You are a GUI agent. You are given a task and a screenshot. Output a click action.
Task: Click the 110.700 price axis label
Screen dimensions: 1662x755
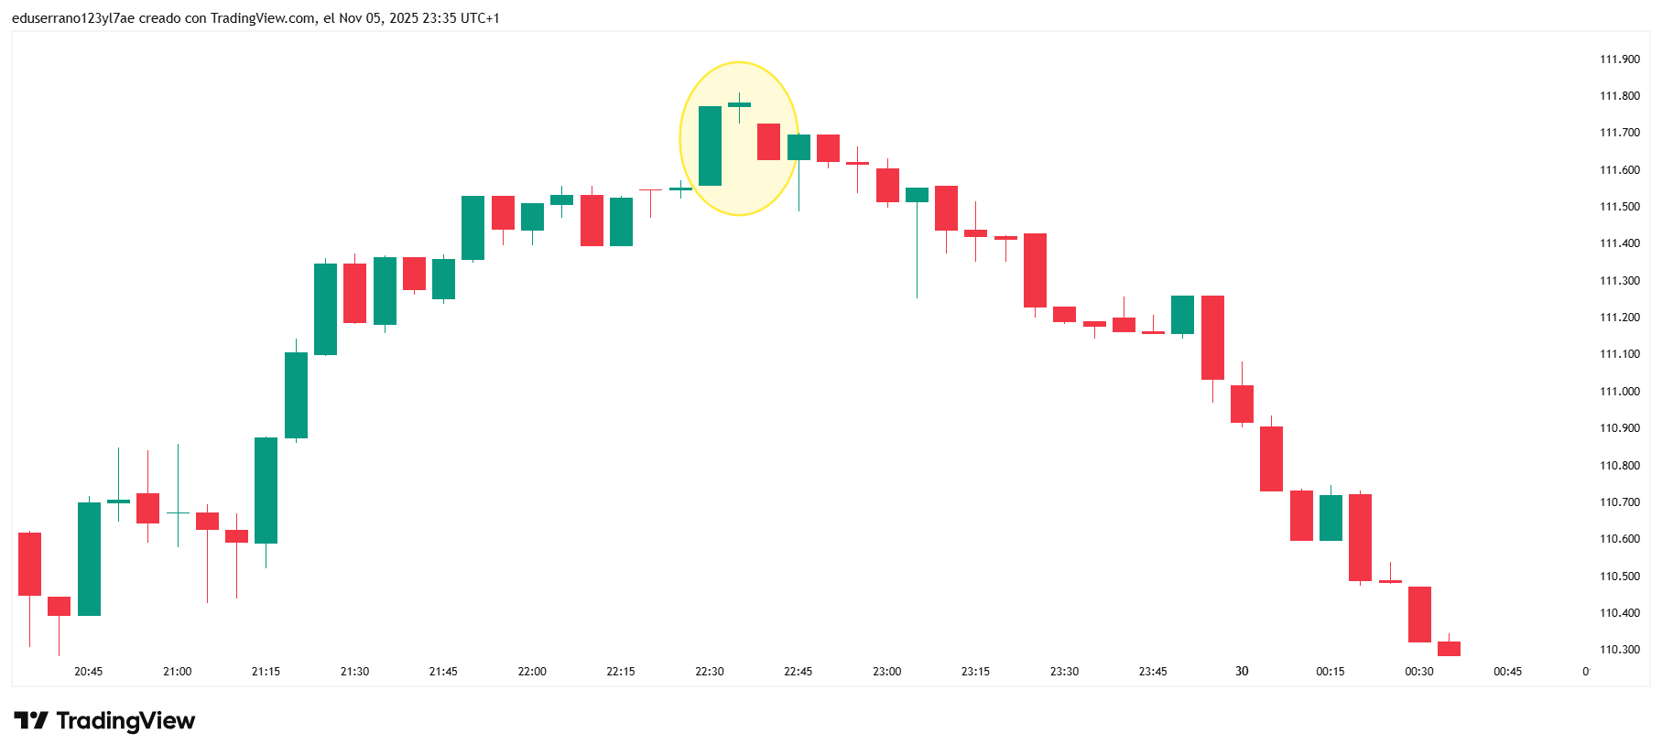[1619, 502]
